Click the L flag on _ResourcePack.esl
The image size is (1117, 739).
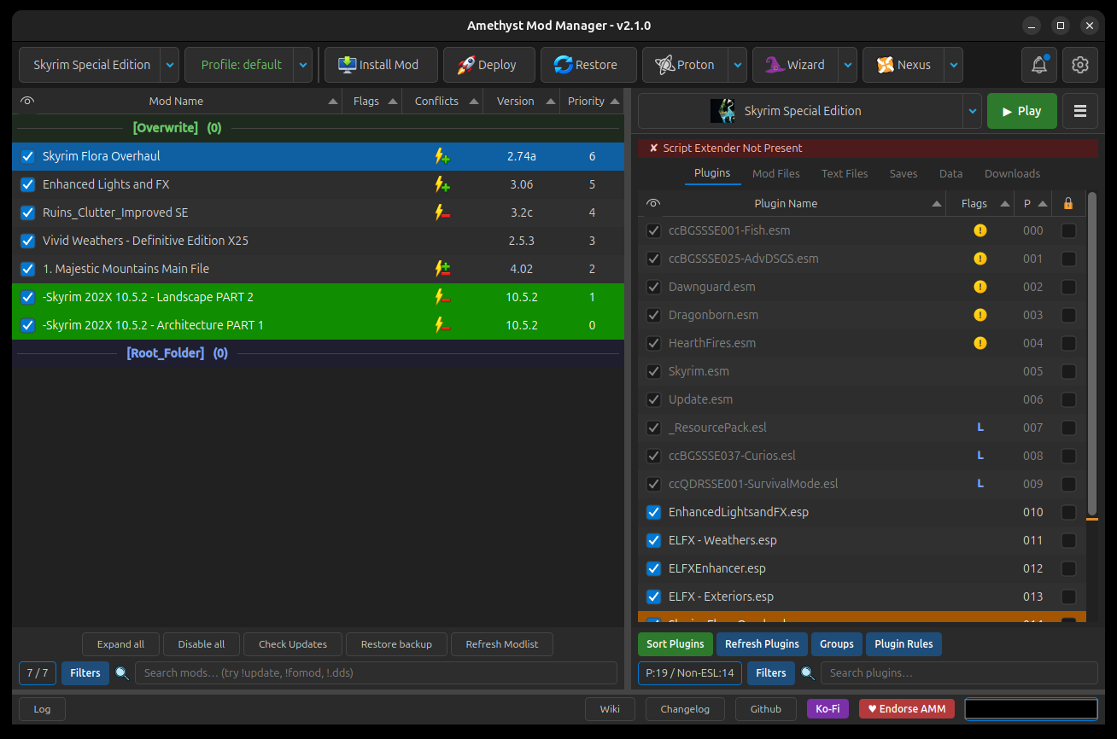pos(980,428)
